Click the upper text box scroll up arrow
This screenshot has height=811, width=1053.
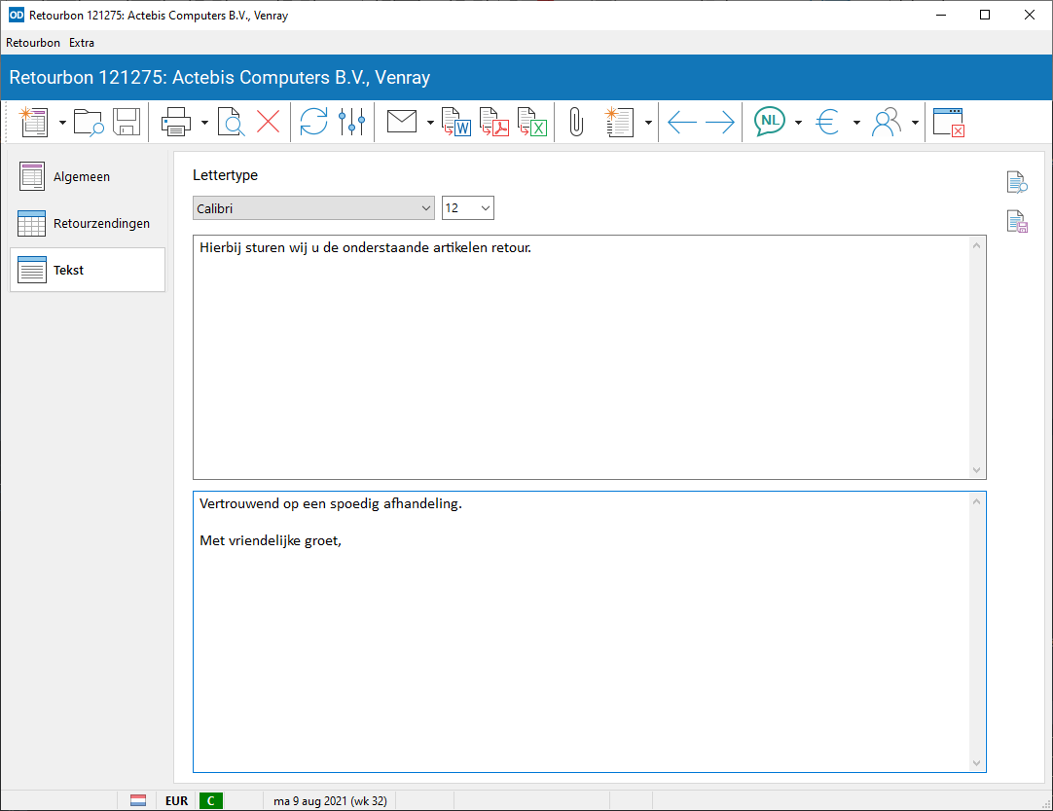pyautogui.click(x=976, y=246)
